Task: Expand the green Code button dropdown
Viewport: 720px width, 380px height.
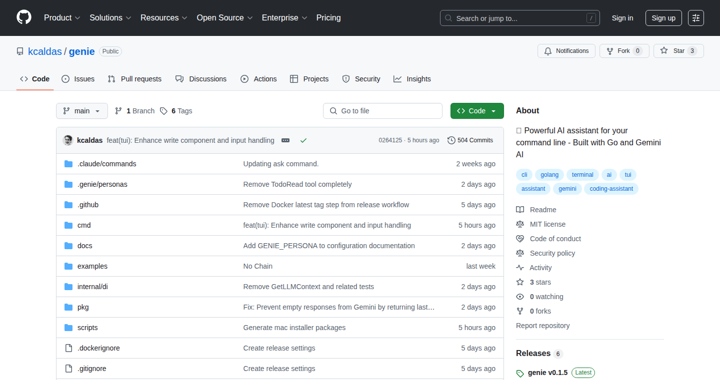Action: 477,111
